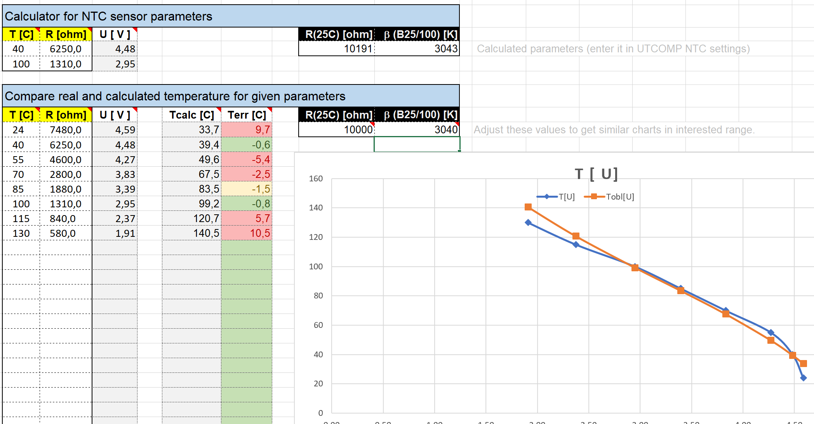
Task: Click the 'Adjust these values' note text
Action: click(614, 129)
